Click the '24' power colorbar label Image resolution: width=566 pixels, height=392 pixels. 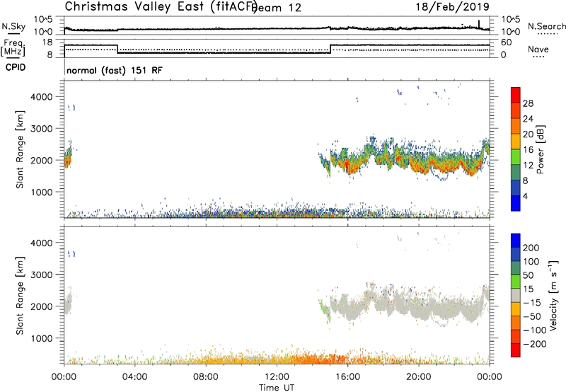[x=528, y=119]
